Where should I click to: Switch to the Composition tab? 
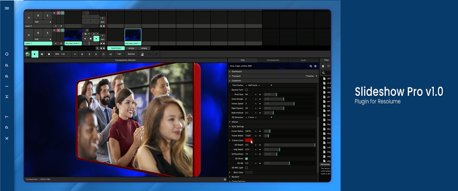273,60
